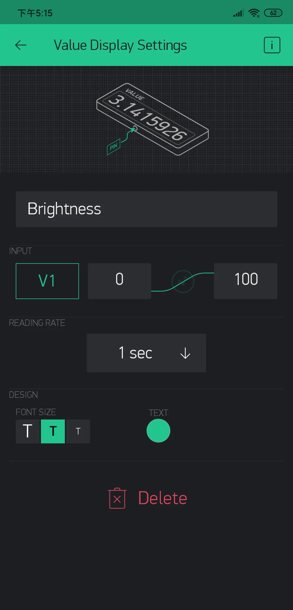Screen dimensions: 293x610
Task: Open the info icon in header
Action: point(272,45)
